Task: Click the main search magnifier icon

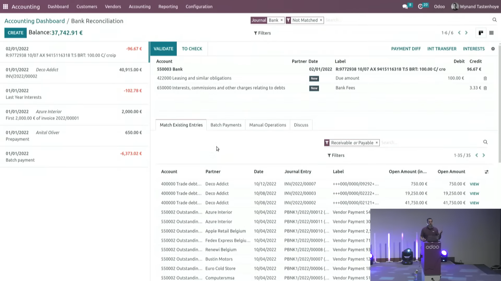Action: (494, 20)
